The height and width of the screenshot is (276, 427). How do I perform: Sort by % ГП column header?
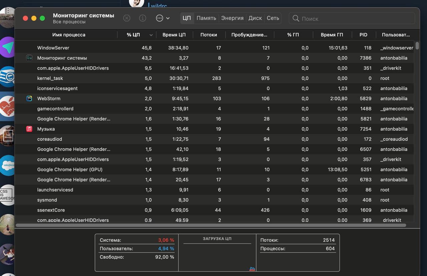293,35
